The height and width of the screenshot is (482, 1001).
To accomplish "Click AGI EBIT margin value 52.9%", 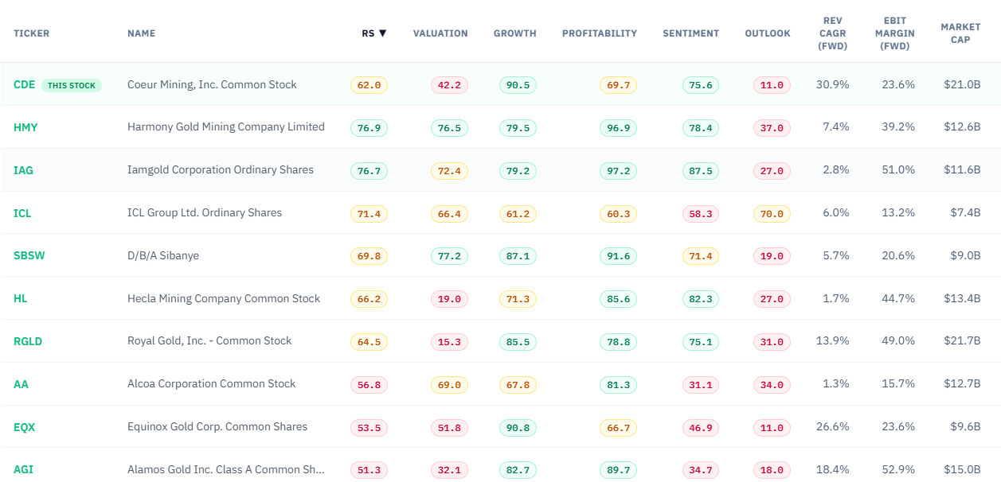I will pos(898,470).
